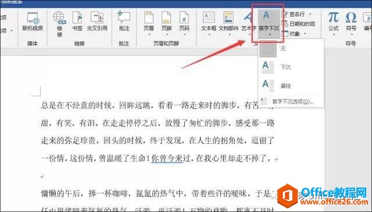Expand the 公式 dropdown arrow
The width and height of the screenshot is (372, 212).
pyautogui.click(x=334, y=35)
